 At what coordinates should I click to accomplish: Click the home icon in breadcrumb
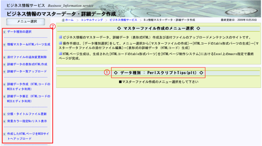63,20
